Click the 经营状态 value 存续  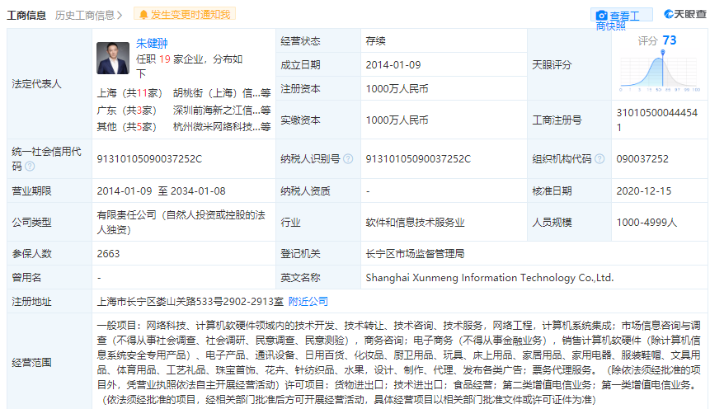tap(376, 41)
